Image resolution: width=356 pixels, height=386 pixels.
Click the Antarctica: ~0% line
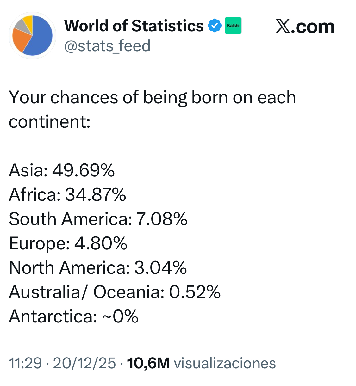(x=73, y=316)
